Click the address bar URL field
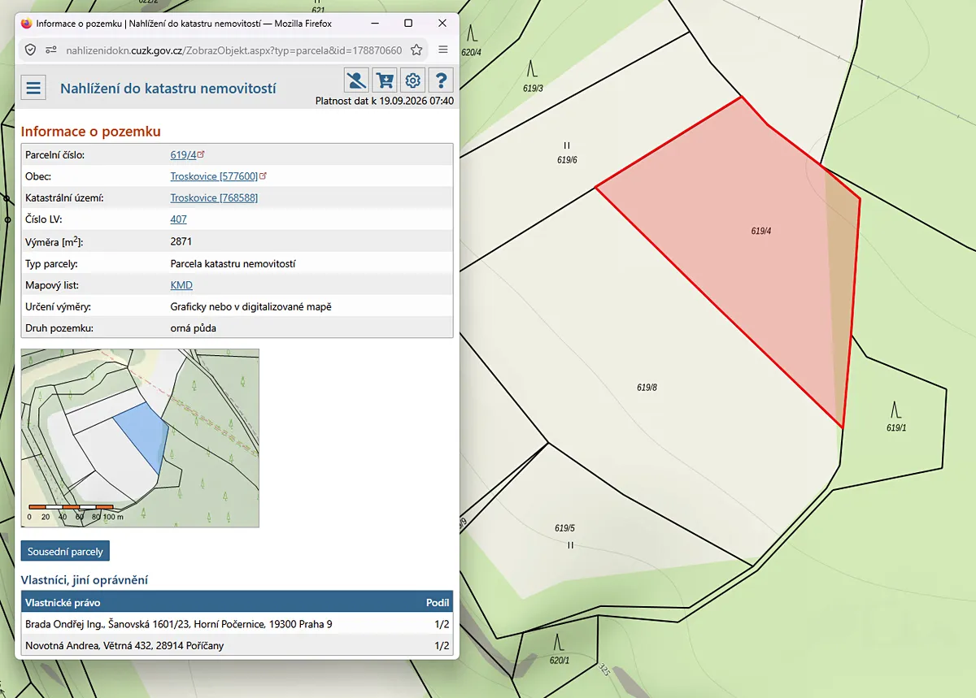Image resolution: width=976 pixels, height=698 pixels. [x=234, y=50]
